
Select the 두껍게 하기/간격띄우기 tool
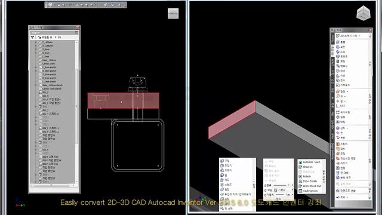tap(236, 194)
